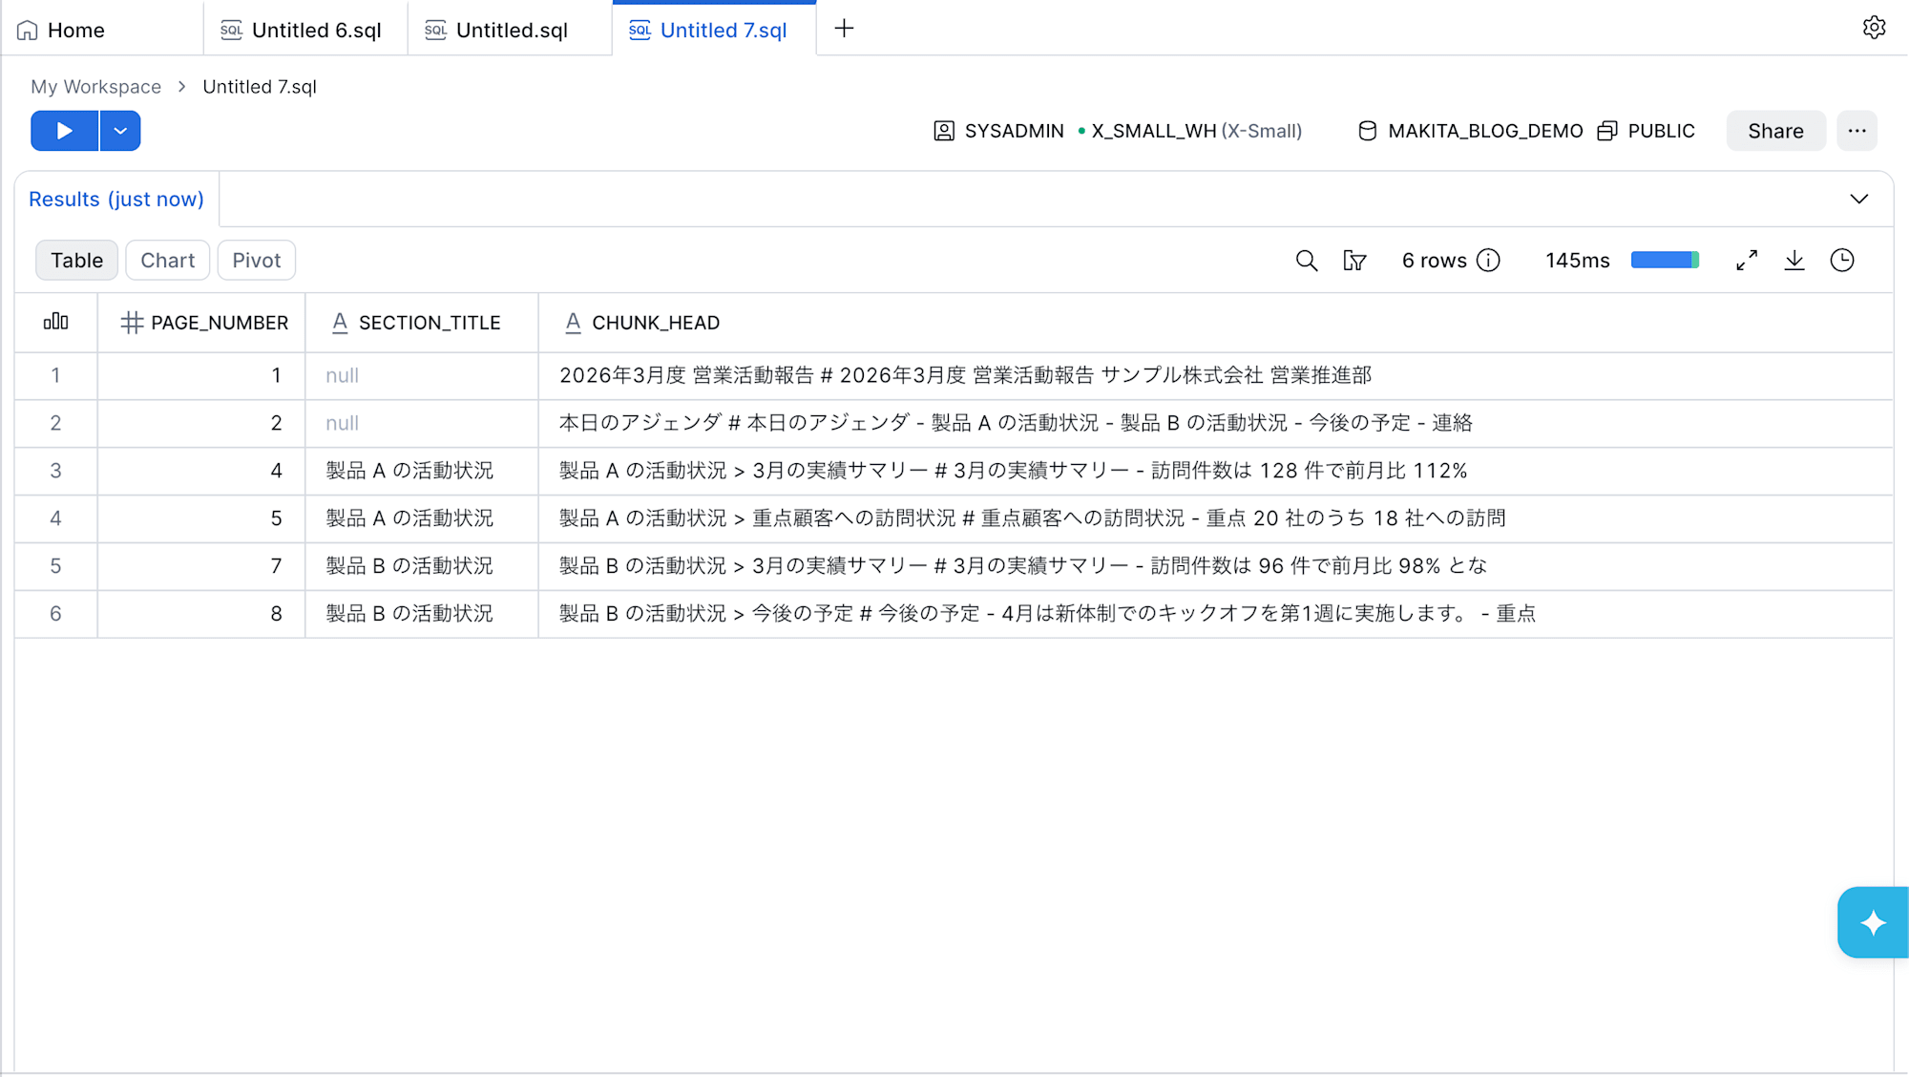Open settings gear icon
Viewport: 1909px width, 1077px height.
click(1874, 28)
